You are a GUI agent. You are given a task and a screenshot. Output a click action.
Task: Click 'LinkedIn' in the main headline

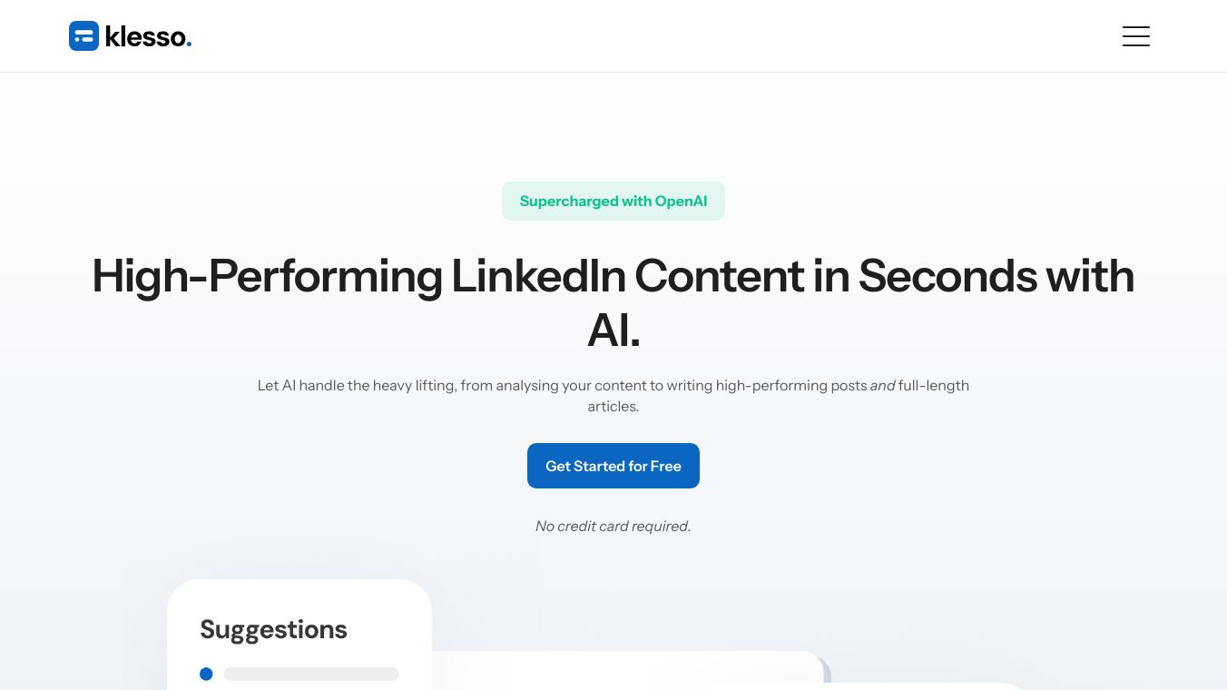click(537, 276)
